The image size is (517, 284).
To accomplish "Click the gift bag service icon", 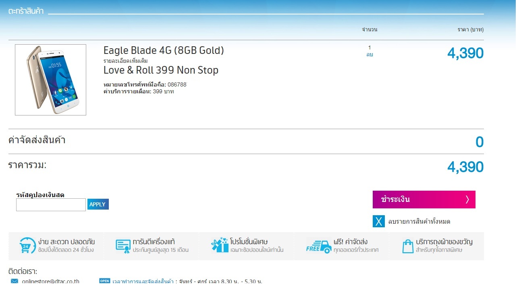I will pos(408,246).
